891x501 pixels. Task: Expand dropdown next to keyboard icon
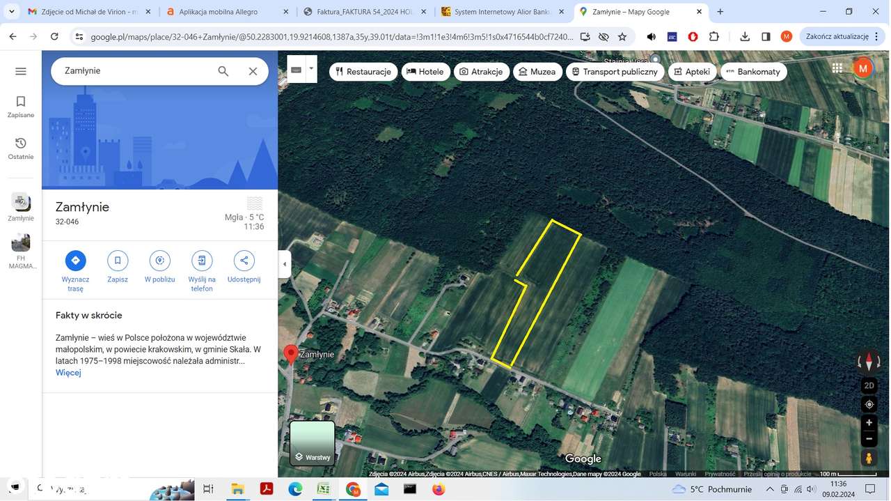(x=311, y=69)
